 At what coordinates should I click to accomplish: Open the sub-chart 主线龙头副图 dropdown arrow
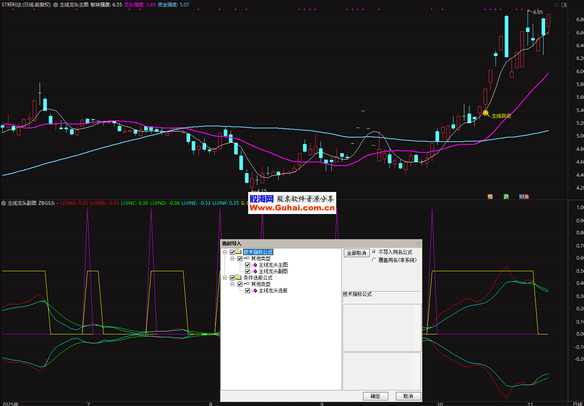pyautogui.click(x=4, y=203)
